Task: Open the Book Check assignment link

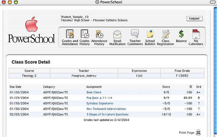Action: (x=94, y=92)
